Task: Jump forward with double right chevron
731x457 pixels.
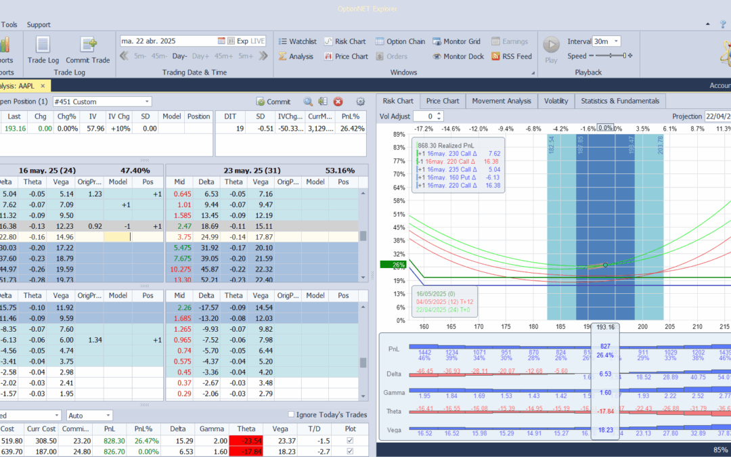Action: click(x=263, y=56)
